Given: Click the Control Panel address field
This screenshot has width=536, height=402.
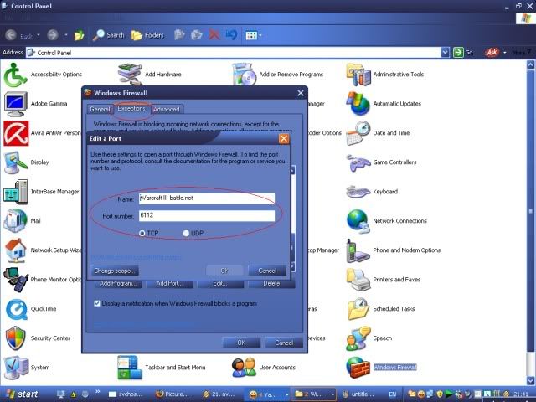Looking at the screenshot, I should tap(234, 53).
